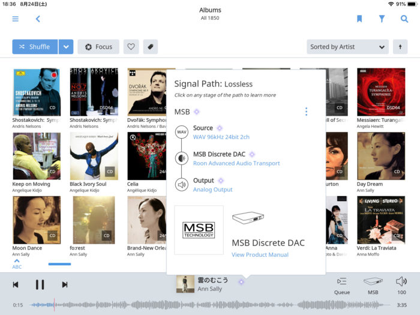This screenshot has width=420, height=315.
Task: Click the now playing track title 雲のむこう
Action: (x=212, y=280)
